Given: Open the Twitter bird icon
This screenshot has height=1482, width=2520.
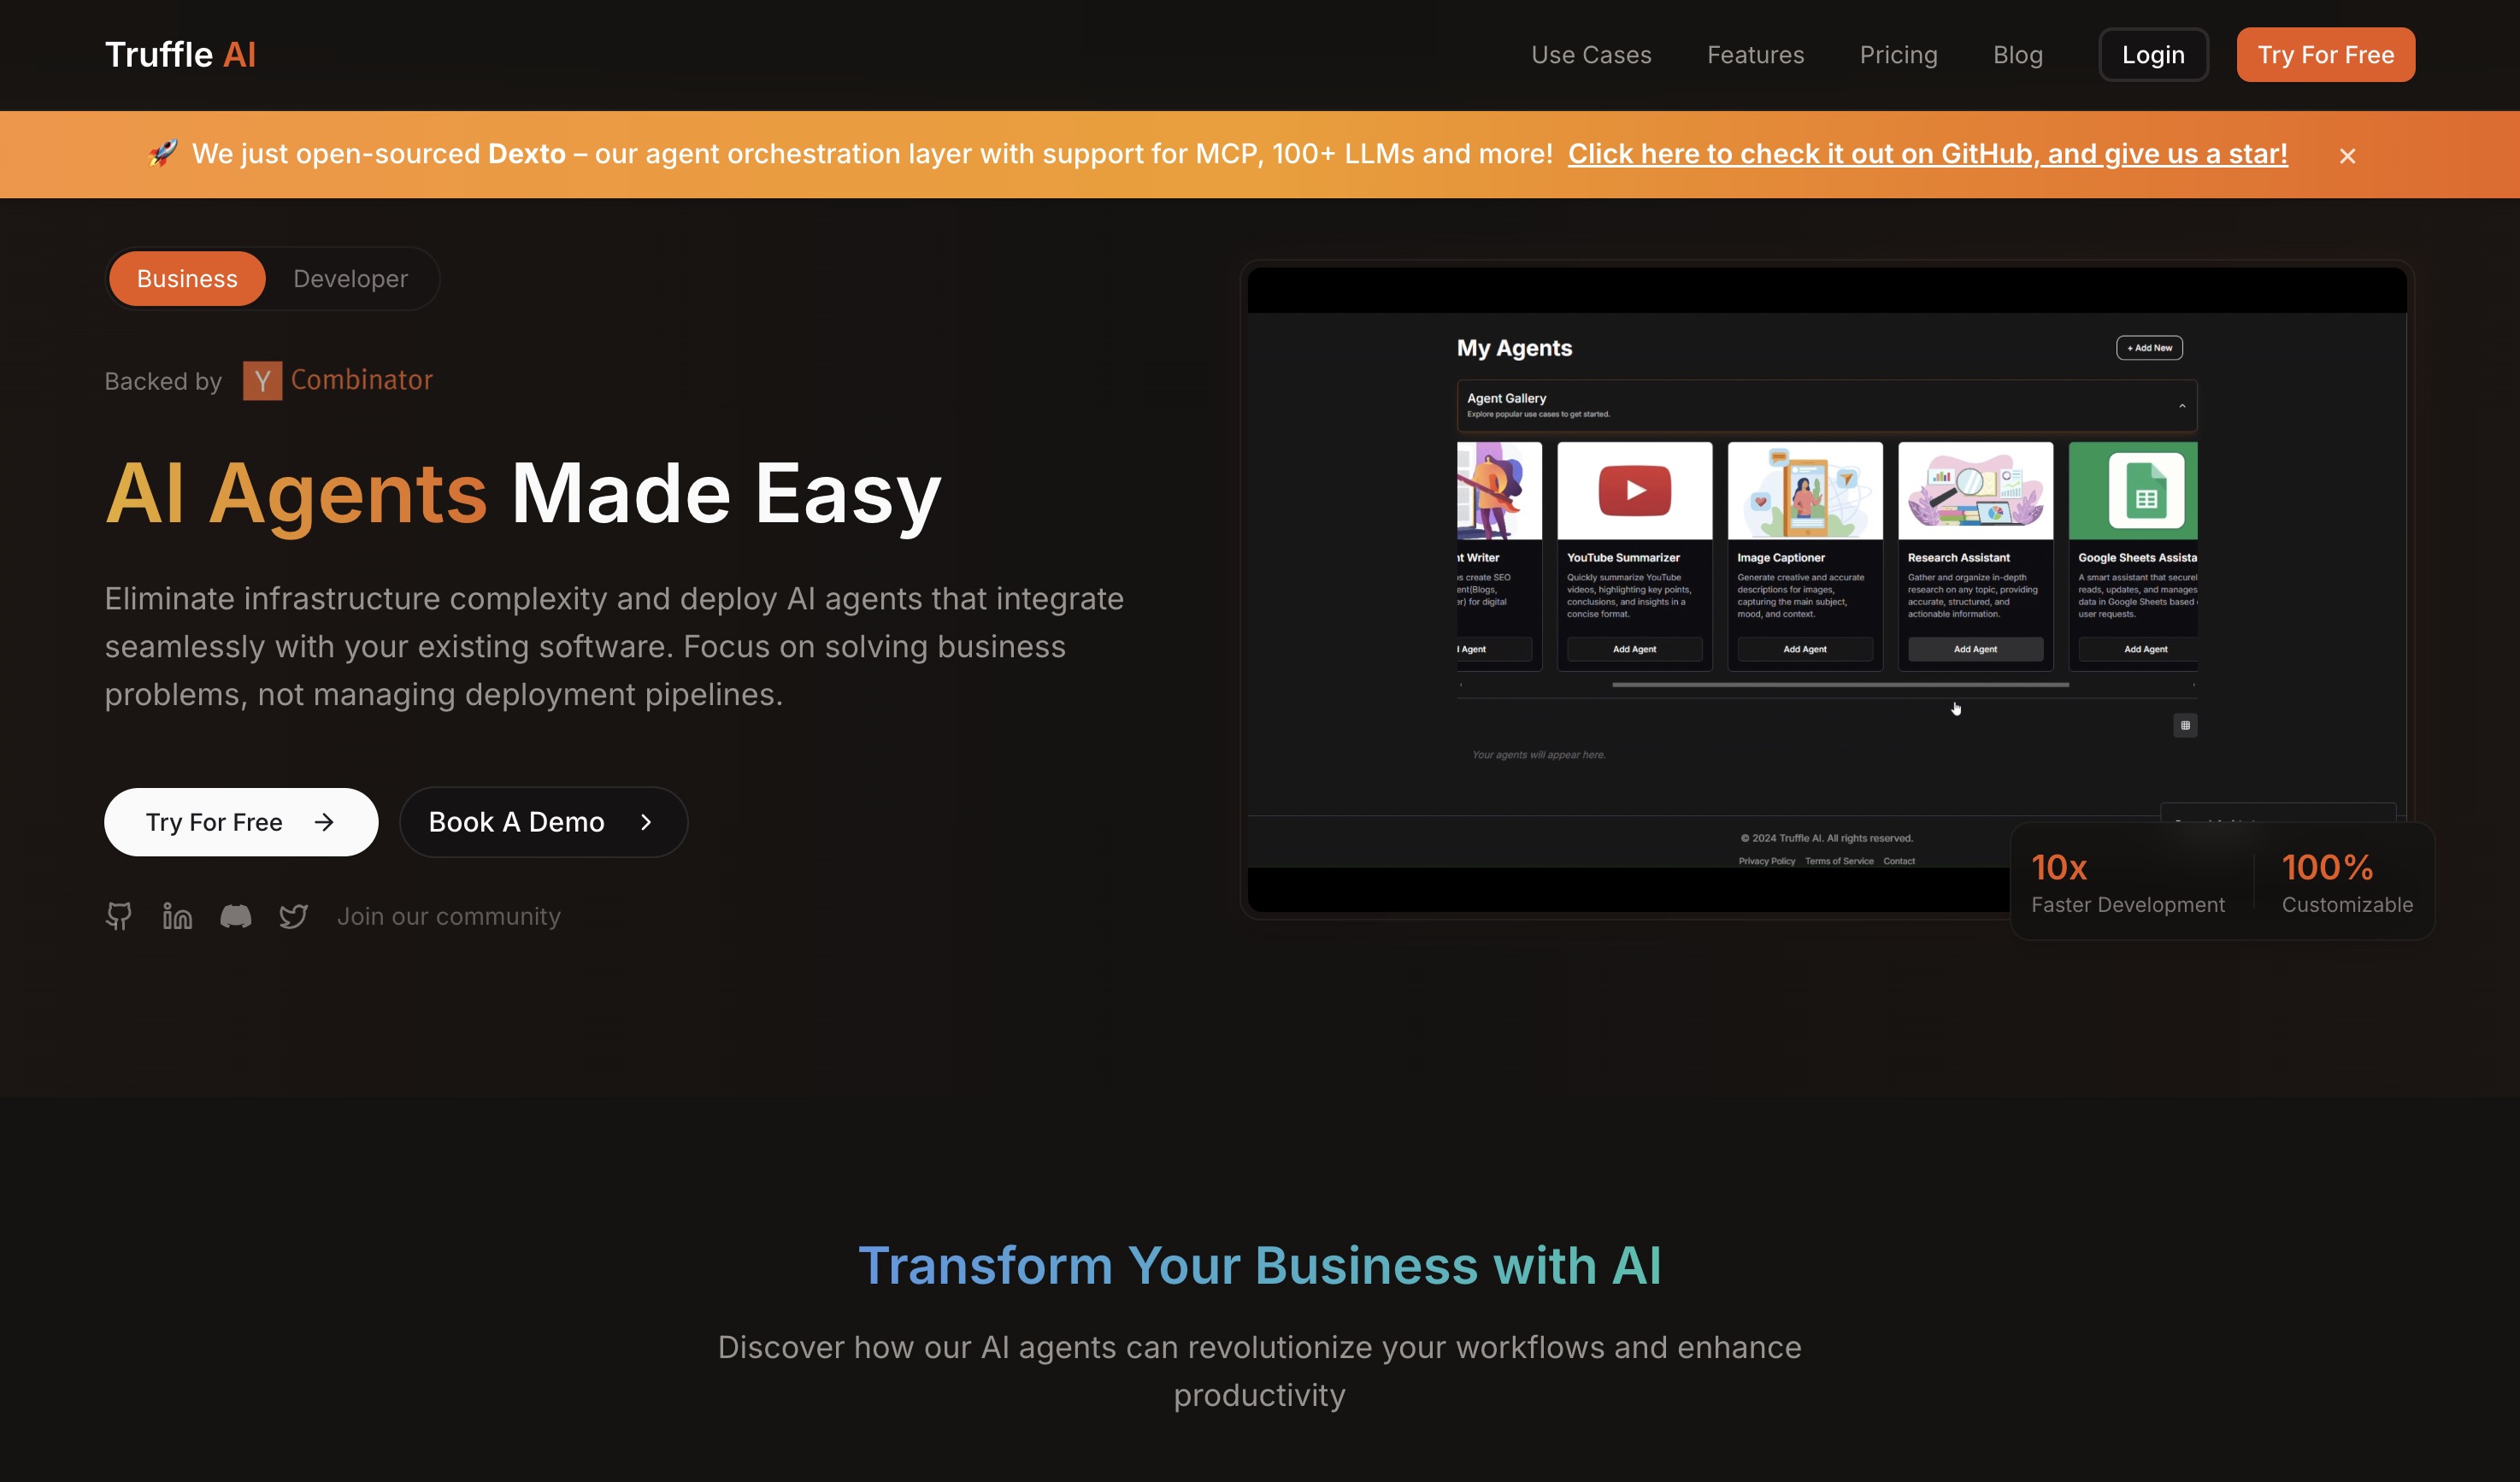Looking at the screenshot, I should 293,916.
